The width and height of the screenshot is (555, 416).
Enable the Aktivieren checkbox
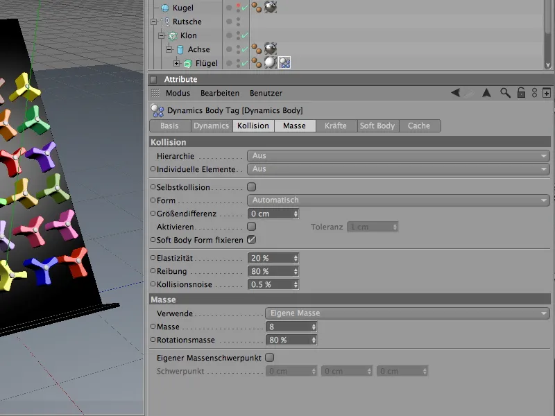point(251,227)
